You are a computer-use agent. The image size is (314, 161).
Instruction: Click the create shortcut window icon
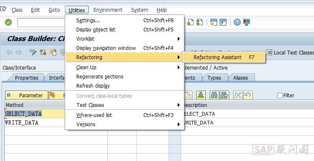pyautogui.click(x=223, y=22)
